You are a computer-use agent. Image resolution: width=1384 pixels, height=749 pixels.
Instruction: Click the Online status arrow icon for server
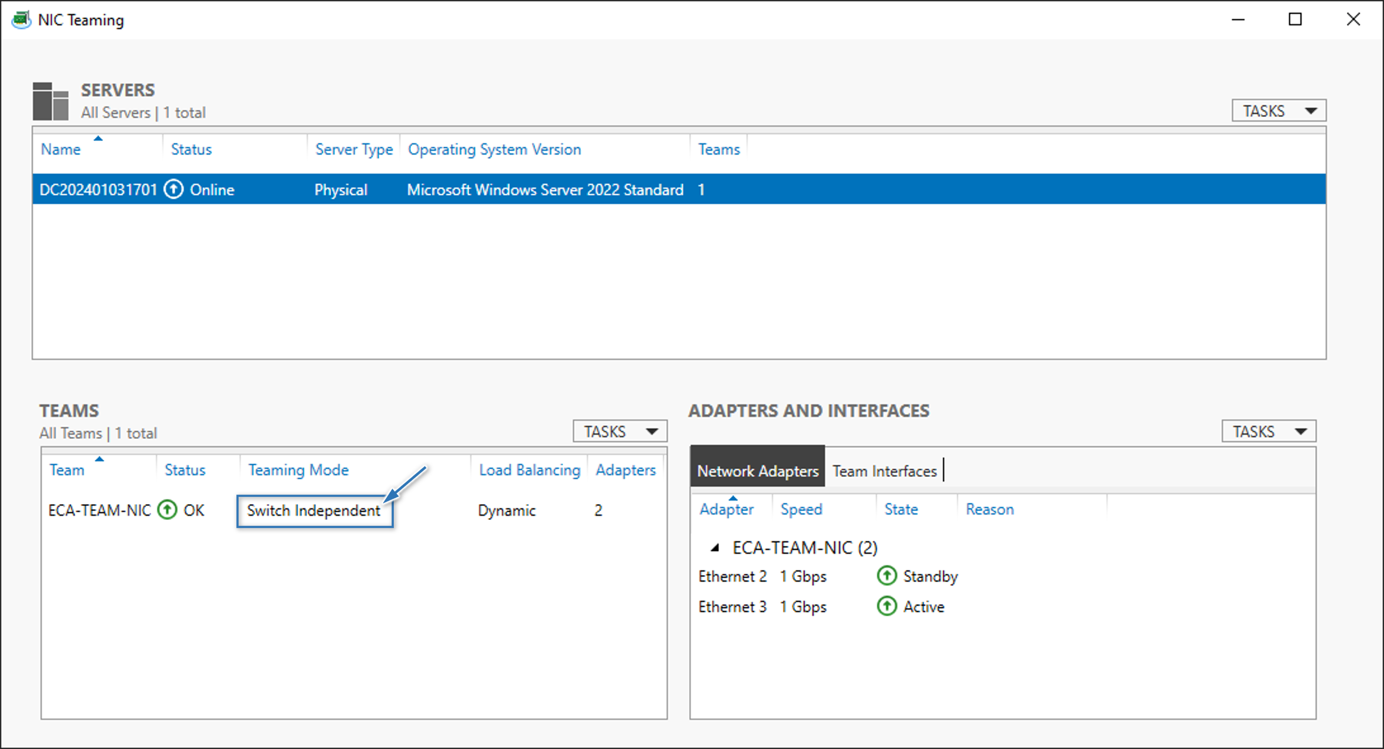point(173,189)
